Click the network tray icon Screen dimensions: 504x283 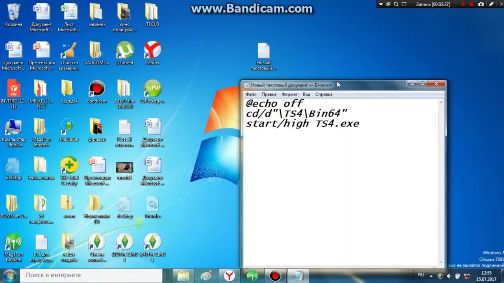(x=467, y=276)
